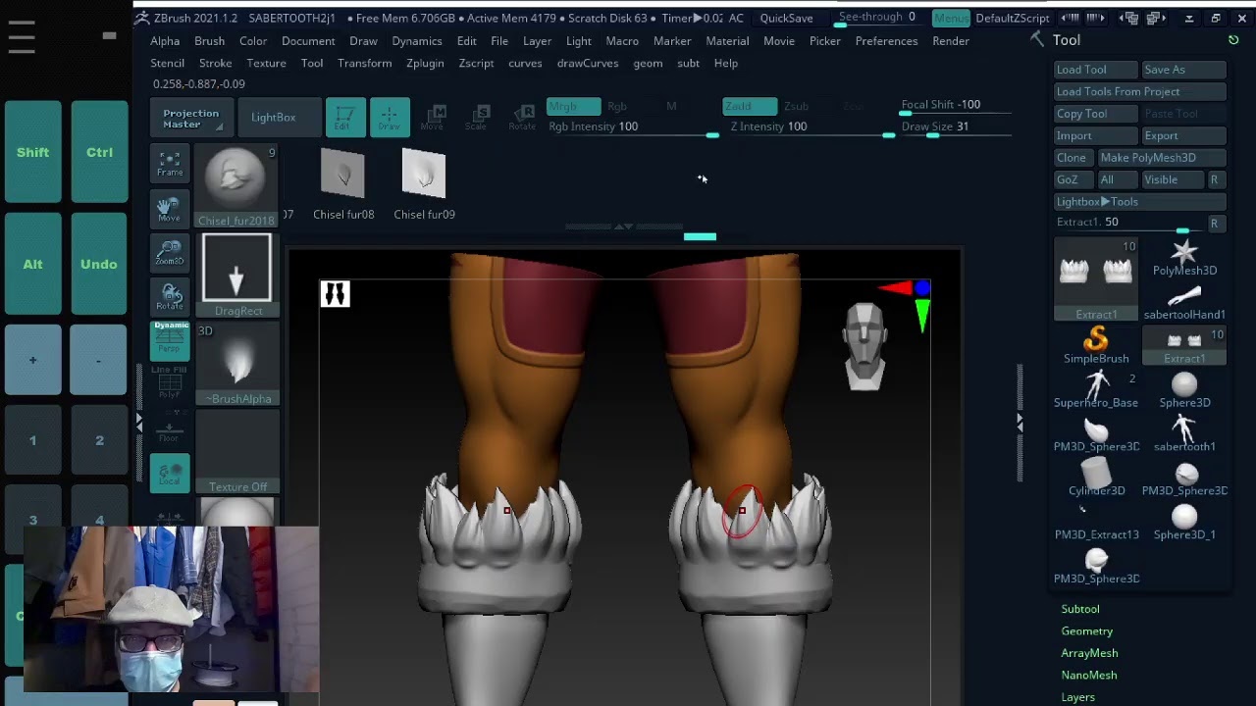Image resolution: width=1256 pixels, height=706 pixels.
Task: Click the Move canvas hand icon
Action: point(170,209)
